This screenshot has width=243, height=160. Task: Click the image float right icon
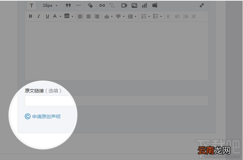[x=186, y=16]
